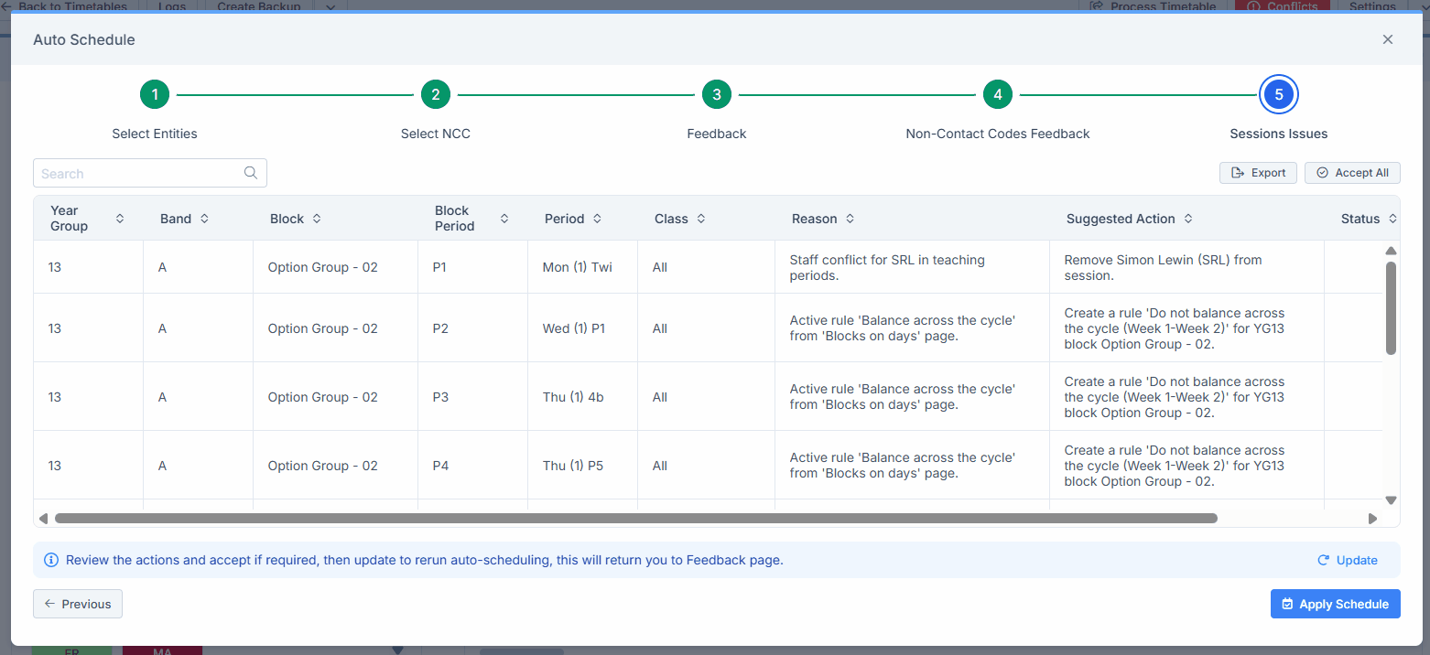Export the session issues list
Viewport: 1430px width, 655px height.
click(x=1258, y=173)
